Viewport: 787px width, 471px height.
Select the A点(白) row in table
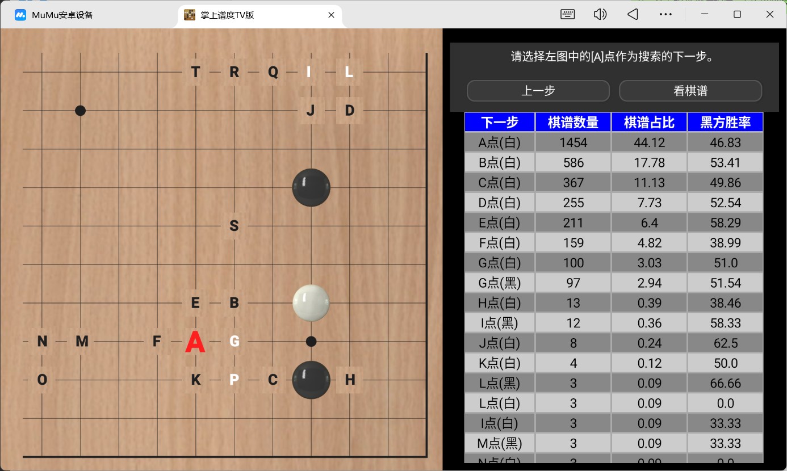[499, 142]
